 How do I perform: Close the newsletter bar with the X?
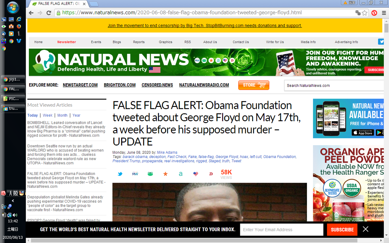(366, 229)
